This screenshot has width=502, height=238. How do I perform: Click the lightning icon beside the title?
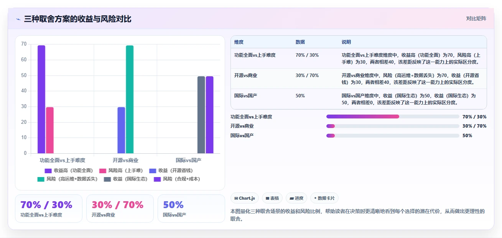tap(18, 19)
